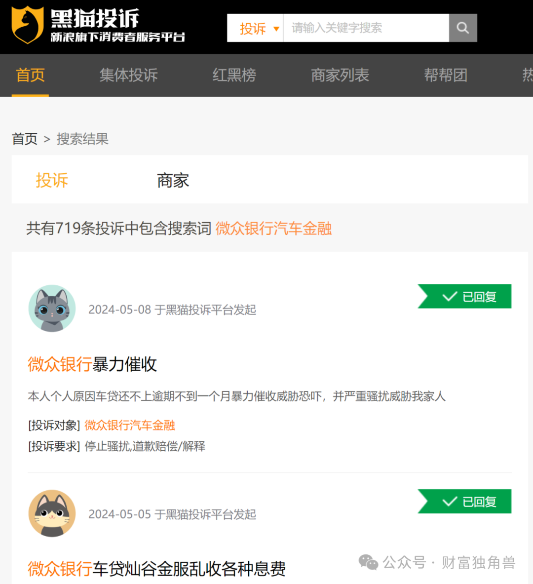The width and height of the screenshot is (533, 584).
Task: Click 首页 breadcrumb link
Action: (x=25, y=139)
